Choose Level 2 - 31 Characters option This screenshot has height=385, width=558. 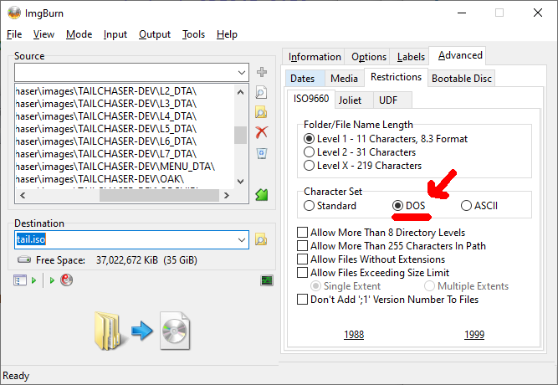coord(310,152)
